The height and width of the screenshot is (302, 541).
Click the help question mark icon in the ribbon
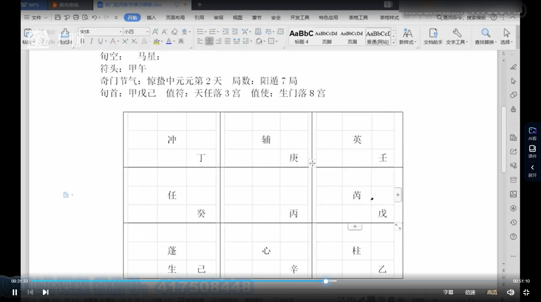click(494, 17)
